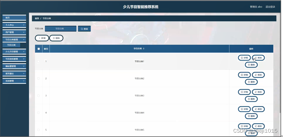Click the trash icon in the top 删除 button
Image resolution: width=283 pixels, height=137 pixels.
(54, 38)
